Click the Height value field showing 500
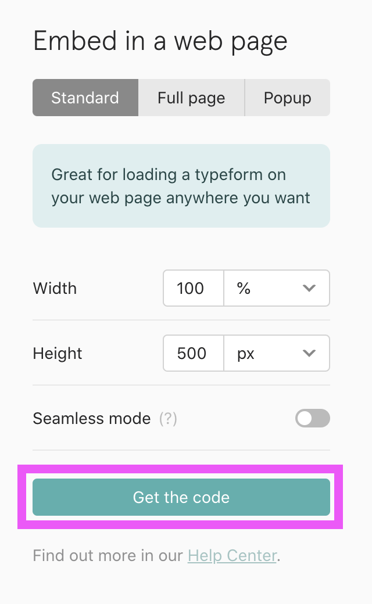The image size is (372, 604). tap(193, 353)
